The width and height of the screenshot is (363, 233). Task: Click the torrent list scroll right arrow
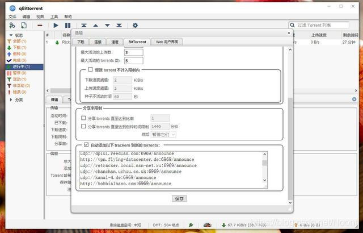(x=356, y=91)
